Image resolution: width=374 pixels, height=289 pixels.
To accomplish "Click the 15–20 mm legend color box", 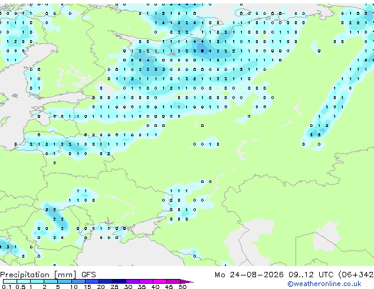I will (91, 281).
